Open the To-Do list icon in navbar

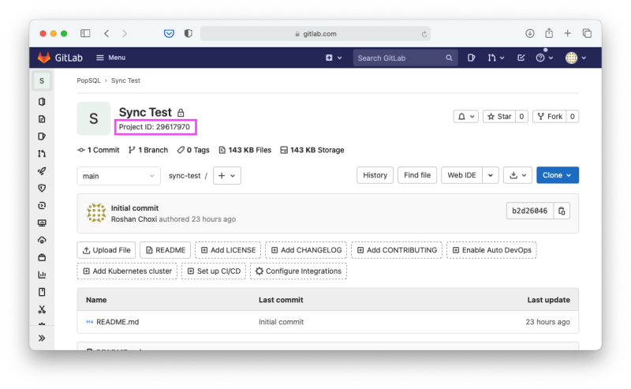point(521,58)
